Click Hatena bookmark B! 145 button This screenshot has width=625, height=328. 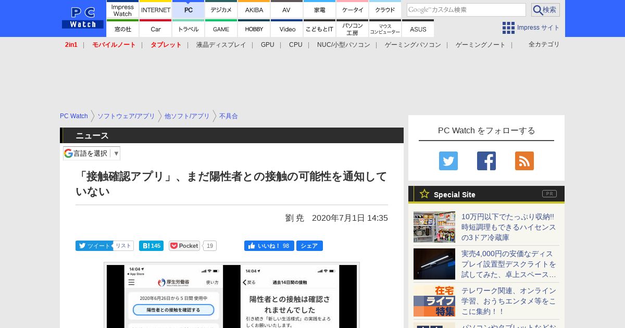[x=151, y=246]
